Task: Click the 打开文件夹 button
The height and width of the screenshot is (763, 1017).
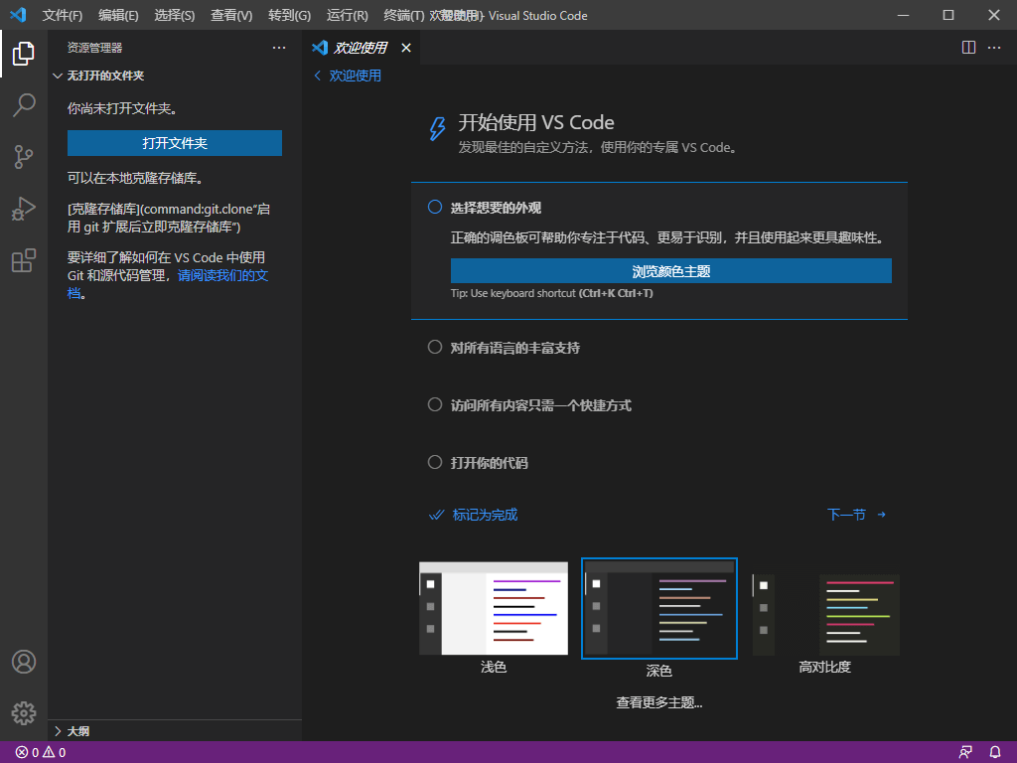Action: (175, 143)
